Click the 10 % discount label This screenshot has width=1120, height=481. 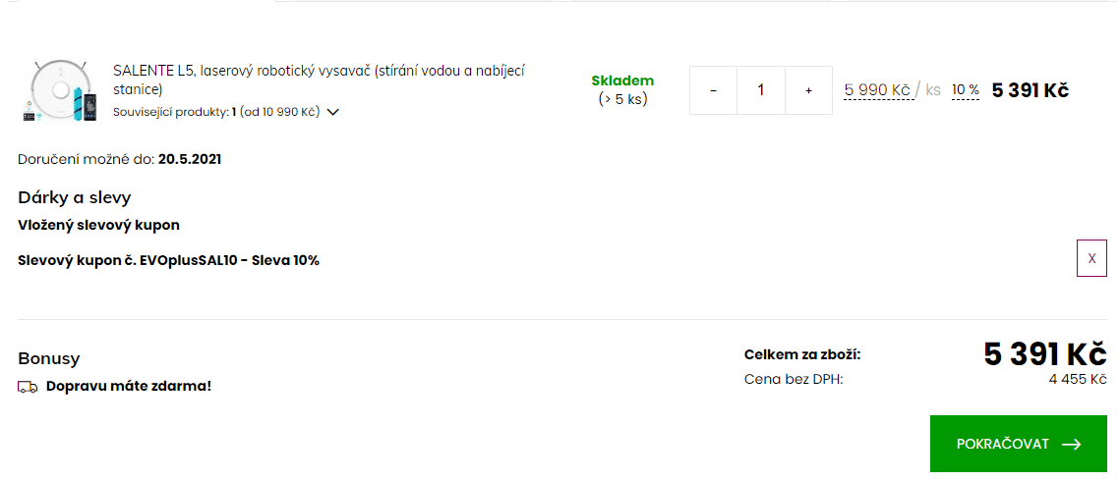965,89
